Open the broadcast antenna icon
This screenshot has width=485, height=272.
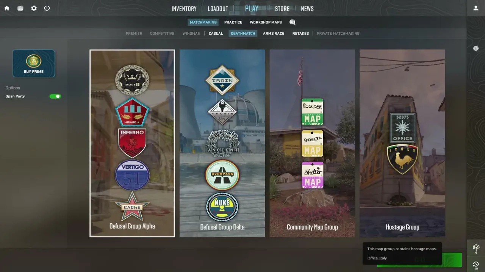pos(476,249)
